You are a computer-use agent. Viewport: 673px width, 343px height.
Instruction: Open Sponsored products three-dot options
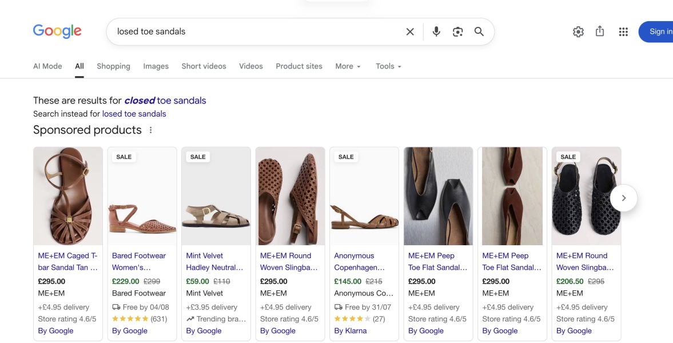click(150, 130)
